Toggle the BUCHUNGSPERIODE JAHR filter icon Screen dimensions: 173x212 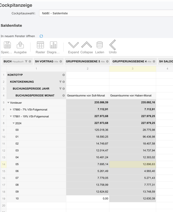(x=61, y=88)
